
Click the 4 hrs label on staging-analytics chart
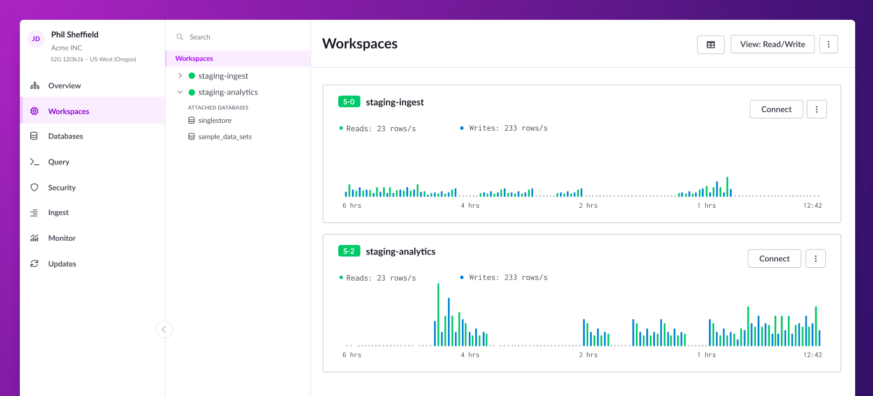470,355
